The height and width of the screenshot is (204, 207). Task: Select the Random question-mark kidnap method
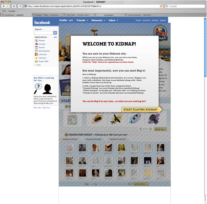(72, 120)
